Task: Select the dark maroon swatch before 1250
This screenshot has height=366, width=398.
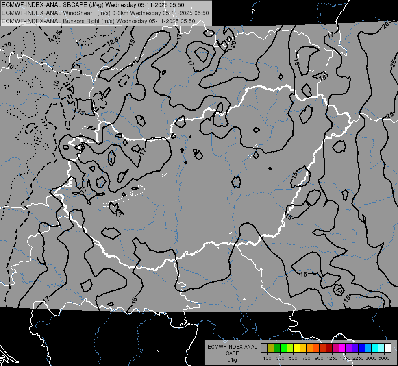Action: 329,348
